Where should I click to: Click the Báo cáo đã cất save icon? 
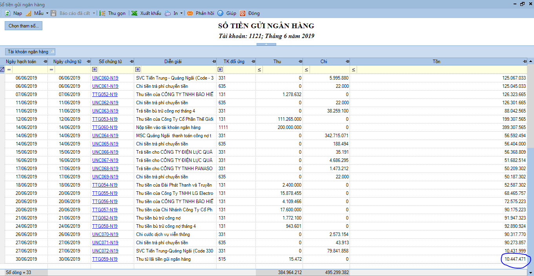click(x=53, y=13)
